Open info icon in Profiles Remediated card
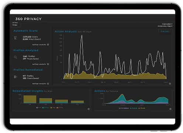 point(48,83)
